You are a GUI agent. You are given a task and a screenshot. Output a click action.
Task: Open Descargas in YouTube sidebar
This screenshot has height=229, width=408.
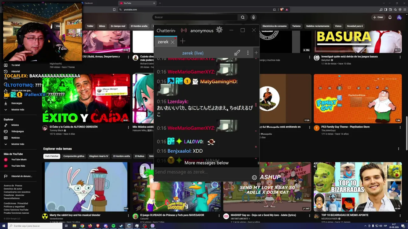click(17, 103)
